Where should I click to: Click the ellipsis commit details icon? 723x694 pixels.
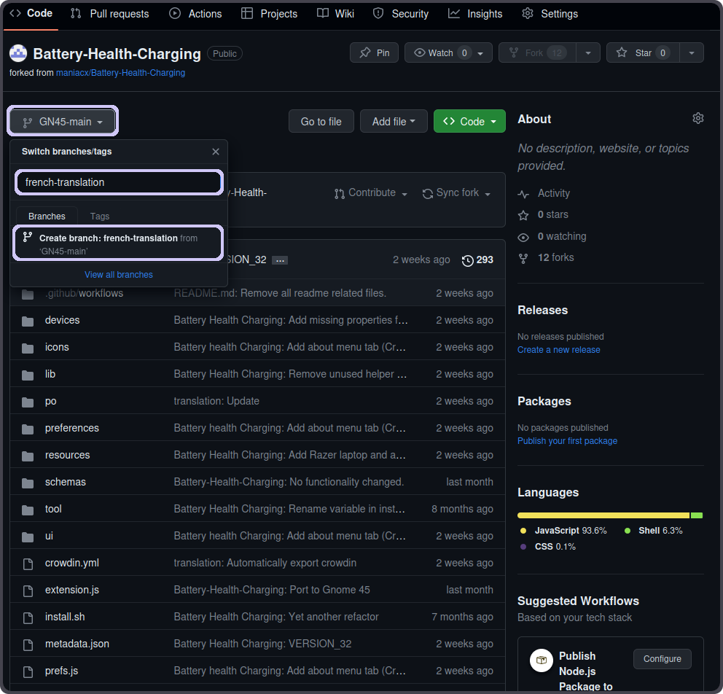[280, 260]
